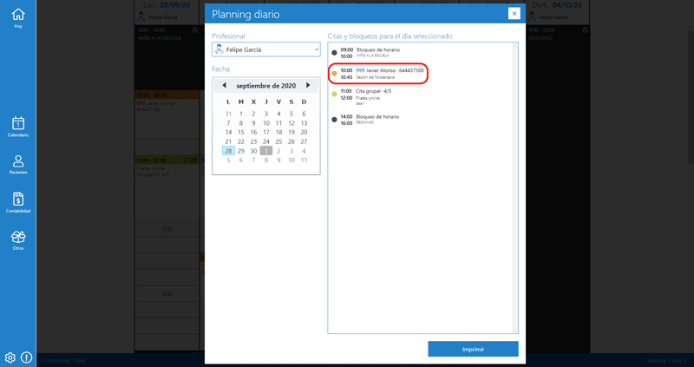694x367 pixels.
Task: Open the Pacientes section
Action: point(17,163)
